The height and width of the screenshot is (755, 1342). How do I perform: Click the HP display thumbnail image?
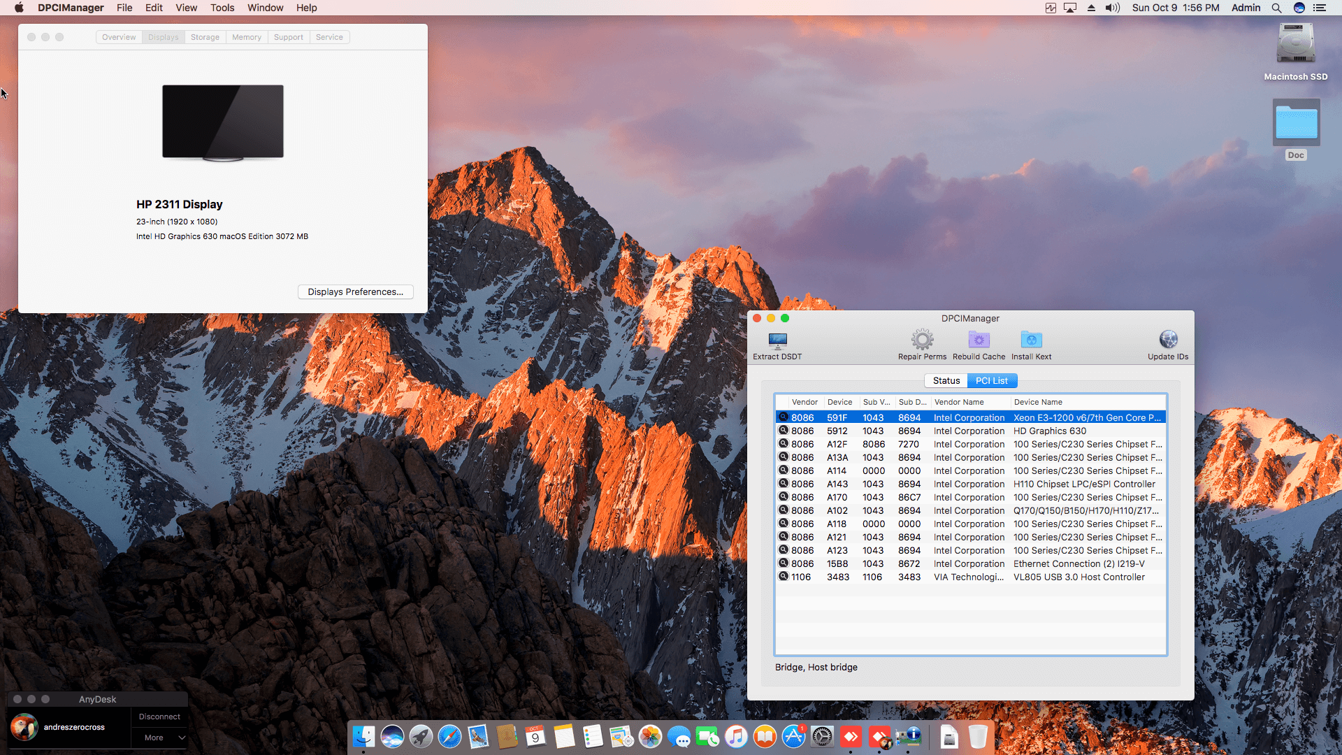coord(223,122)
